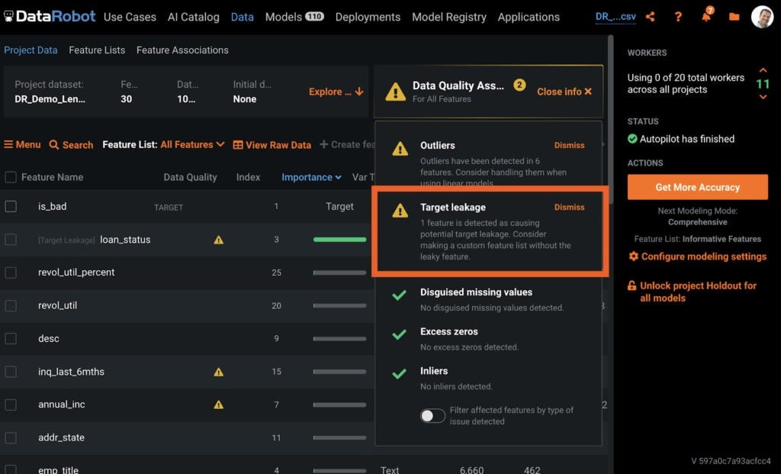This screenshot has width=781, height=474.
Task: Open Configure modeling settings
Action: coord(697,256)
